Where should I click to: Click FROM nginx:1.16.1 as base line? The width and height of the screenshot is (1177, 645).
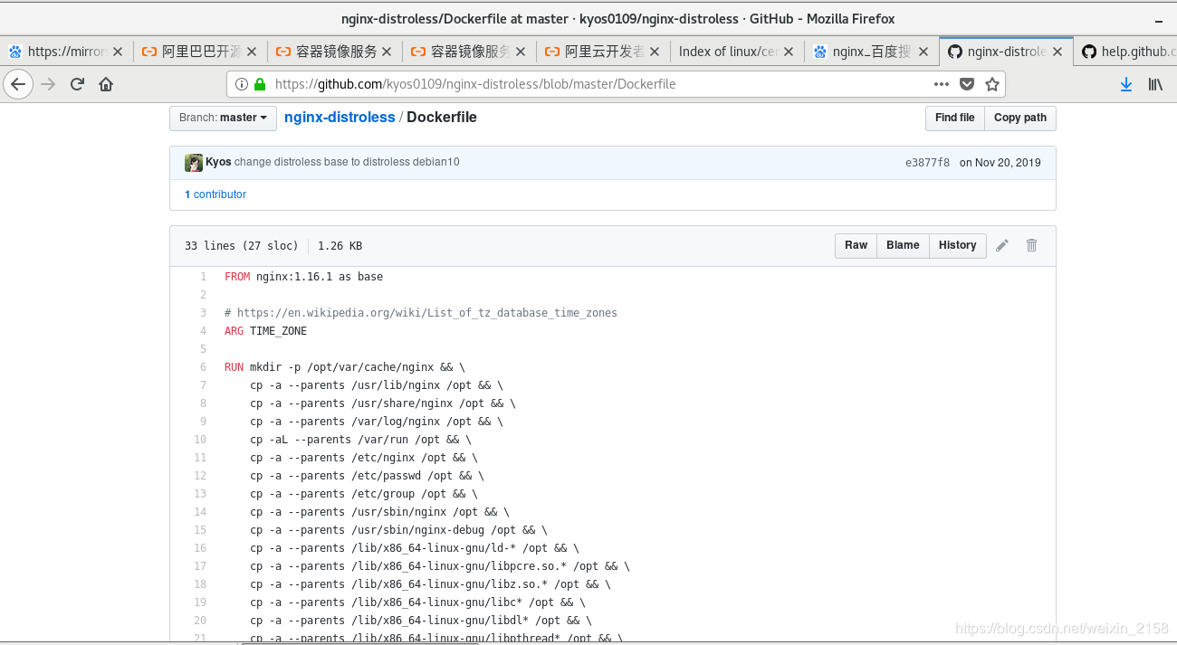tap(303, 277)
